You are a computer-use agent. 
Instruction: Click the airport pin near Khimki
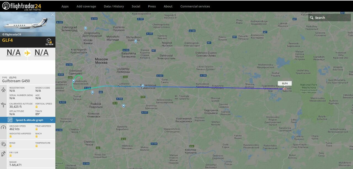pyautogui.click(x=85, y=28)
